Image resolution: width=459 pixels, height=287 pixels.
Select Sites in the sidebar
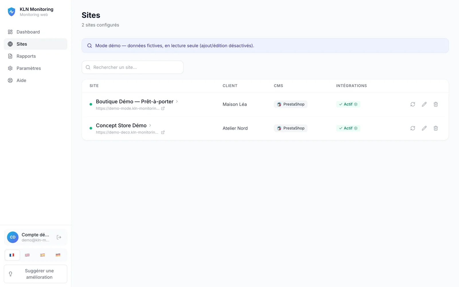36,44
